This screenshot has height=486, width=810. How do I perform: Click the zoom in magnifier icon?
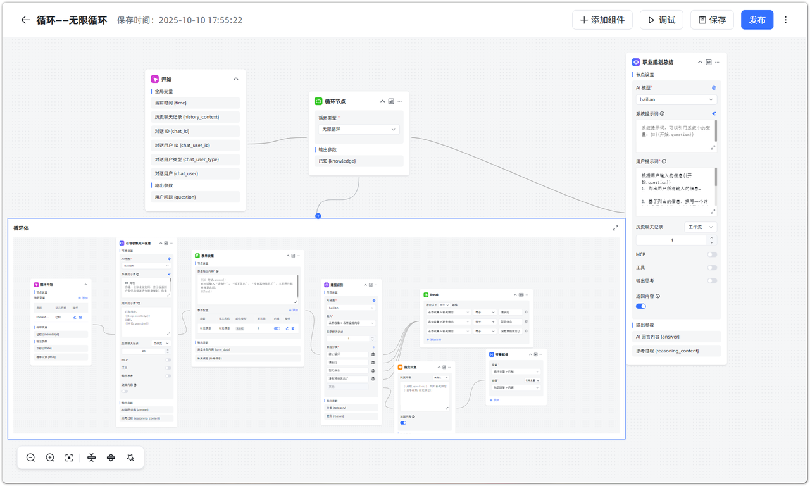click(x=50, y=458)
